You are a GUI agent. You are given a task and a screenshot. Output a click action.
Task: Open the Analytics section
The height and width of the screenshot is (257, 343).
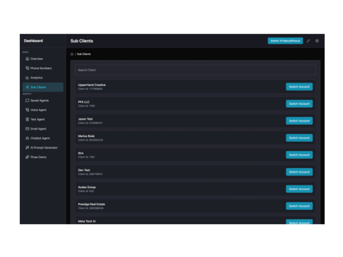pyautogui.click(x=43, y=77)
